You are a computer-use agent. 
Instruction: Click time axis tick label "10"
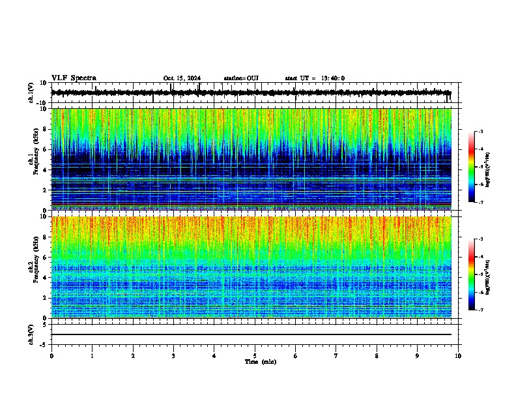click(458, 356)
